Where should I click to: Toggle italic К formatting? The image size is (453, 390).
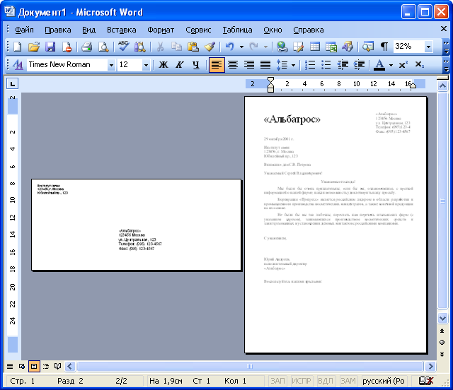point(179,64)
